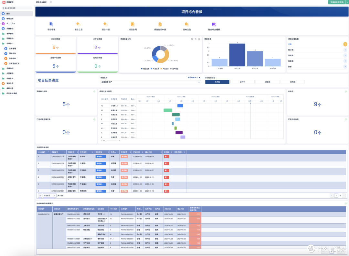Expand the 项目结项 folder in sidebar

click(17, 69)
